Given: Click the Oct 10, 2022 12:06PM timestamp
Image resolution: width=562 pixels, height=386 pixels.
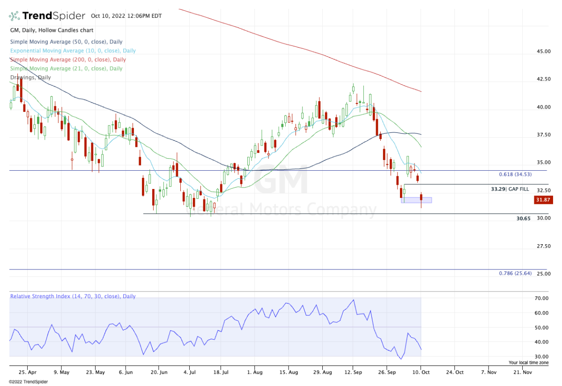Looking at the screenshot, I should click(126, 16).
